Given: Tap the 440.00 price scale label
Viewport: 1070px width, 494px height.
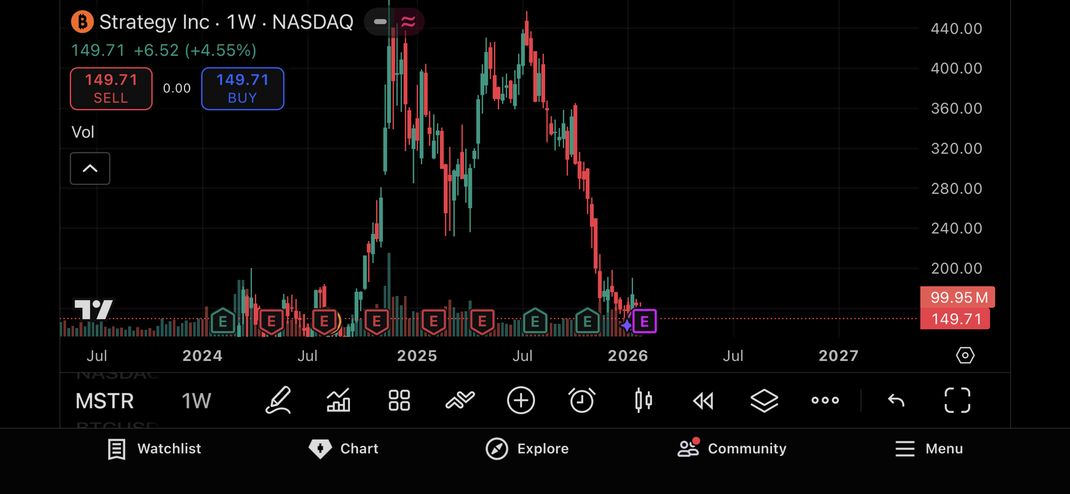Looking at the screenshot, I should [x=957, y=29].
